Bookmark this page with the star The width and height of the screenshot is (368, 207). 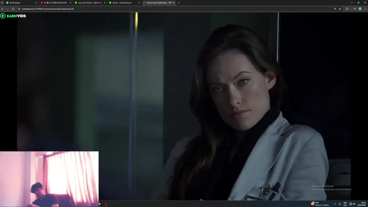click(340, 9)
